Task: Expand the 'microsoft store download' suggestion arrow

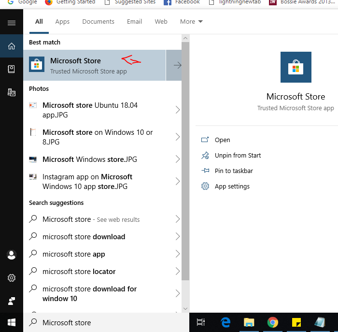Action: pos(177,237)
